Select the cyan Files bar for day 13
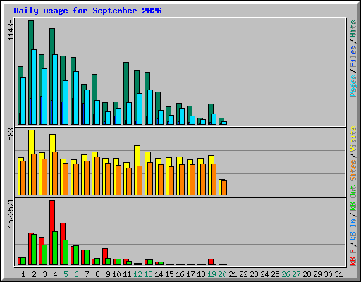361x282 pixels. pyautogui.click(x=150, y=107)
